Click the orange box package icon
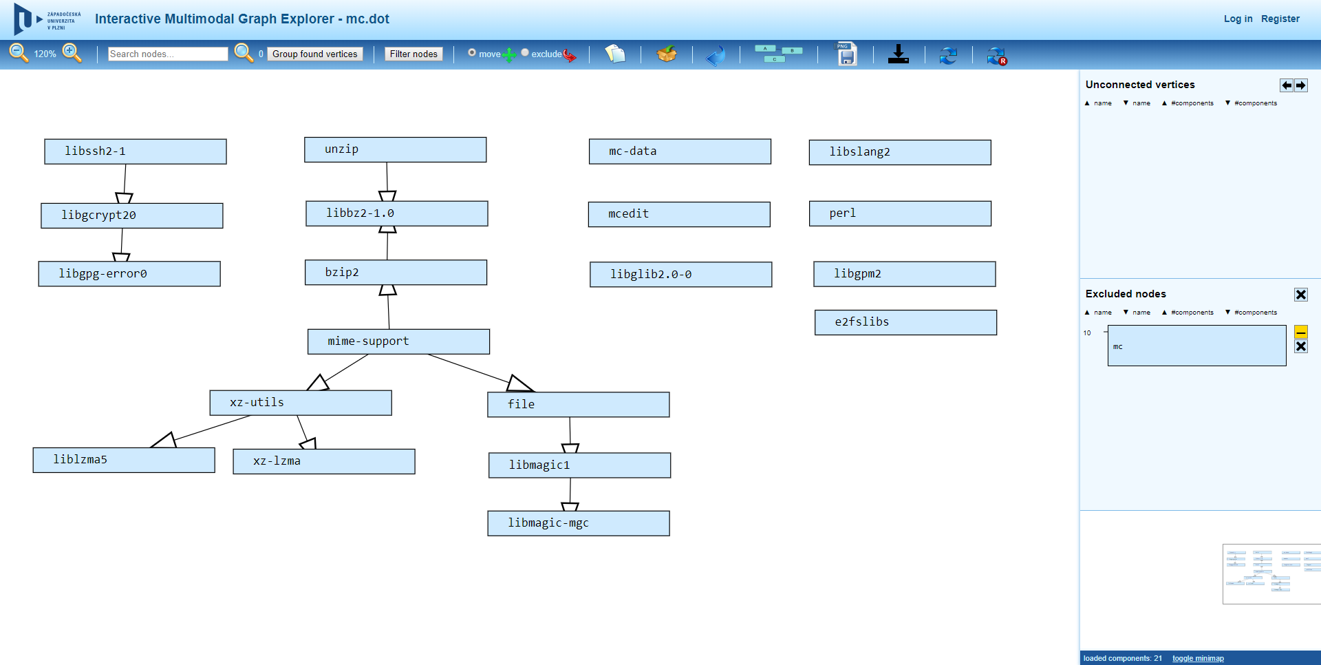The image size is (1321, 665). tap(667, 54)
